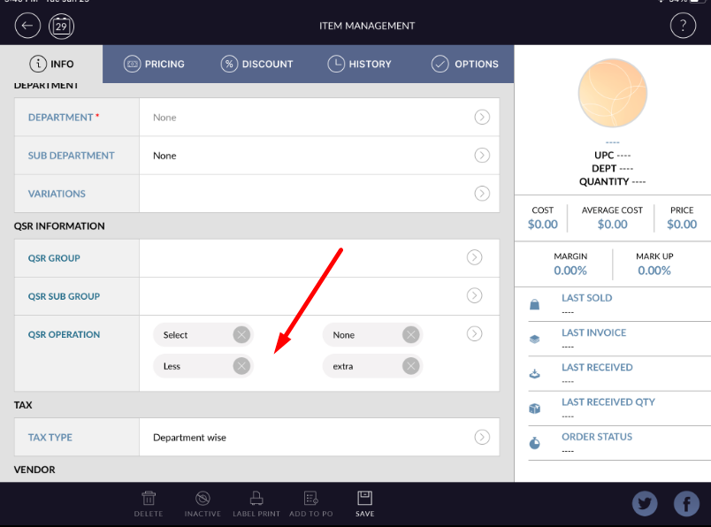Open the calendar icon in header
The height and width of the screenshot is (527, 711).
[x=61, y=26]
